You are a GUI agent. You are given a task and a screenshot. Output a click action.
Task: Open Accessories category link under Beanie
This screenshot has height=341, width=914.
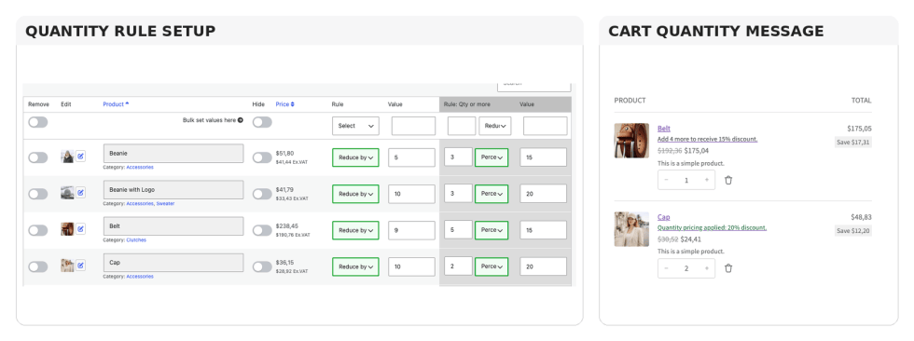click(x=140, y=167)
